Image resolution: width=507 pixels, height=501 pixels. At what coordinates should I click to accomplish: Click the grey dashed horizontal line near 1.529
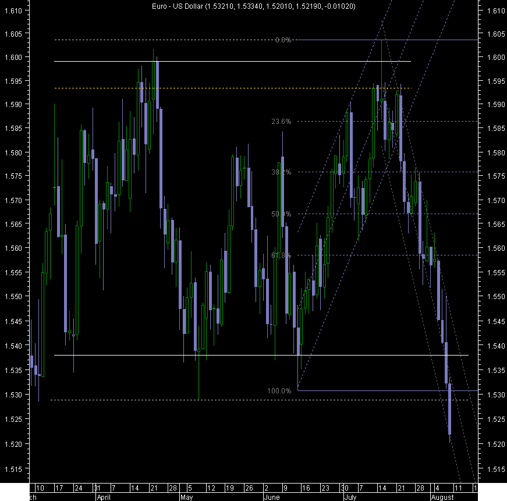(x=260, y=400)
